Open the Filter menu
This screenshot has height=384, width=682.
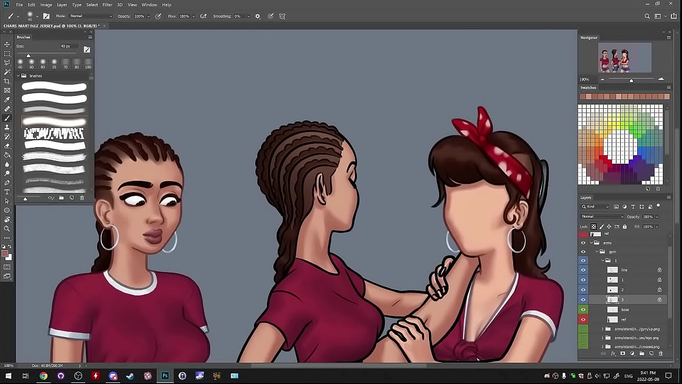[107, 5]
